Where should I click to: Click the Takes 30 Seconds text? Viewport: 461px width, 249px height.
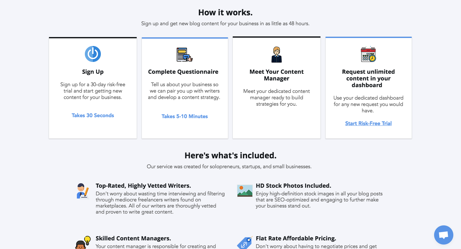[x=93, y=116]
